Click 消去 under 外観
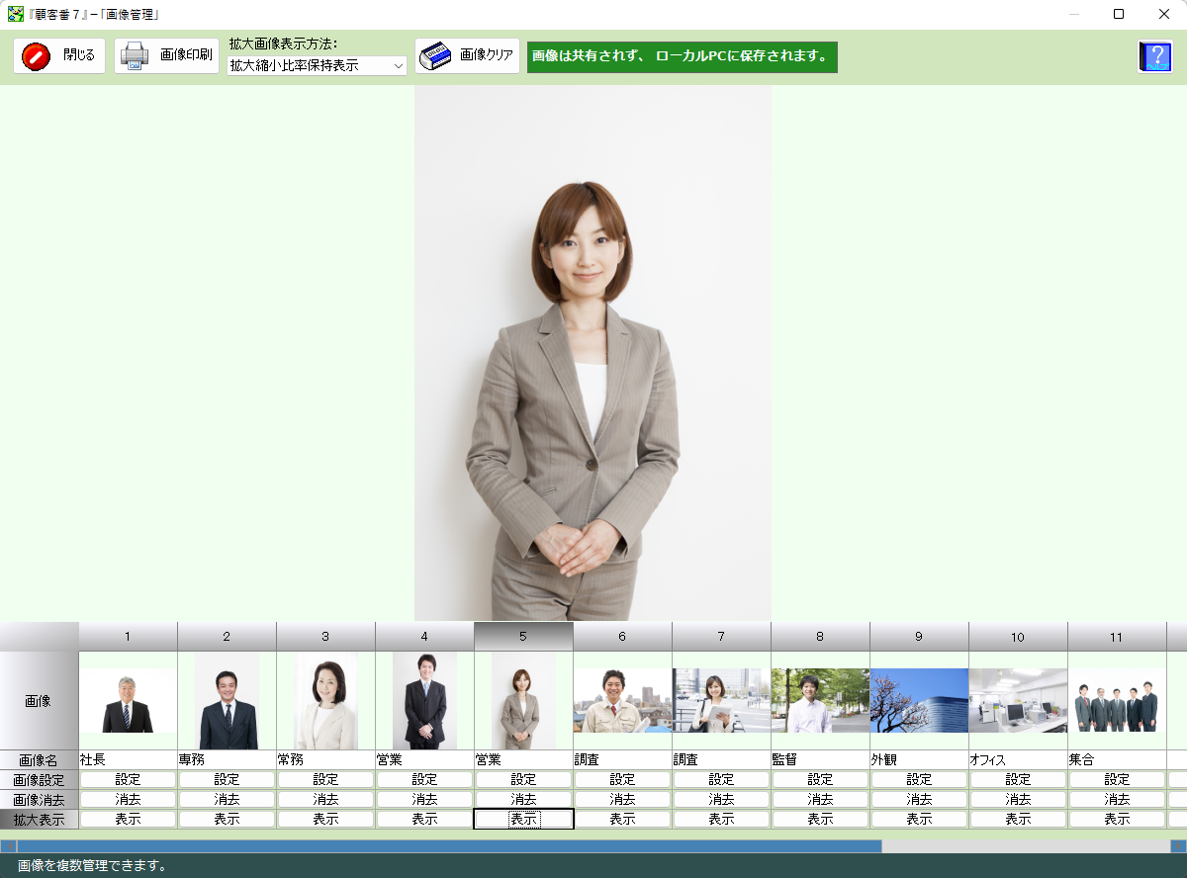The width and height of the screenshot is (1187, 878). pos(919,799)
